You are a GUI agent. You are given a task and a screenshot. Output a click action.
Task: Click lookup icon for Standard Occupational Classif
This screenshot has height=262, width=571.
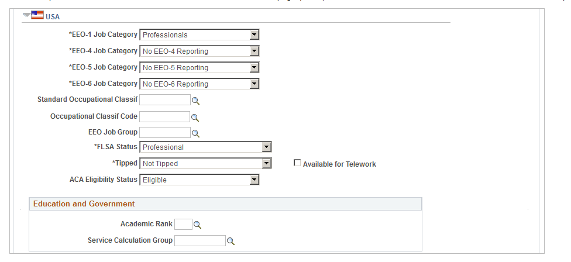pyautogui.click(x=196, y=101)
